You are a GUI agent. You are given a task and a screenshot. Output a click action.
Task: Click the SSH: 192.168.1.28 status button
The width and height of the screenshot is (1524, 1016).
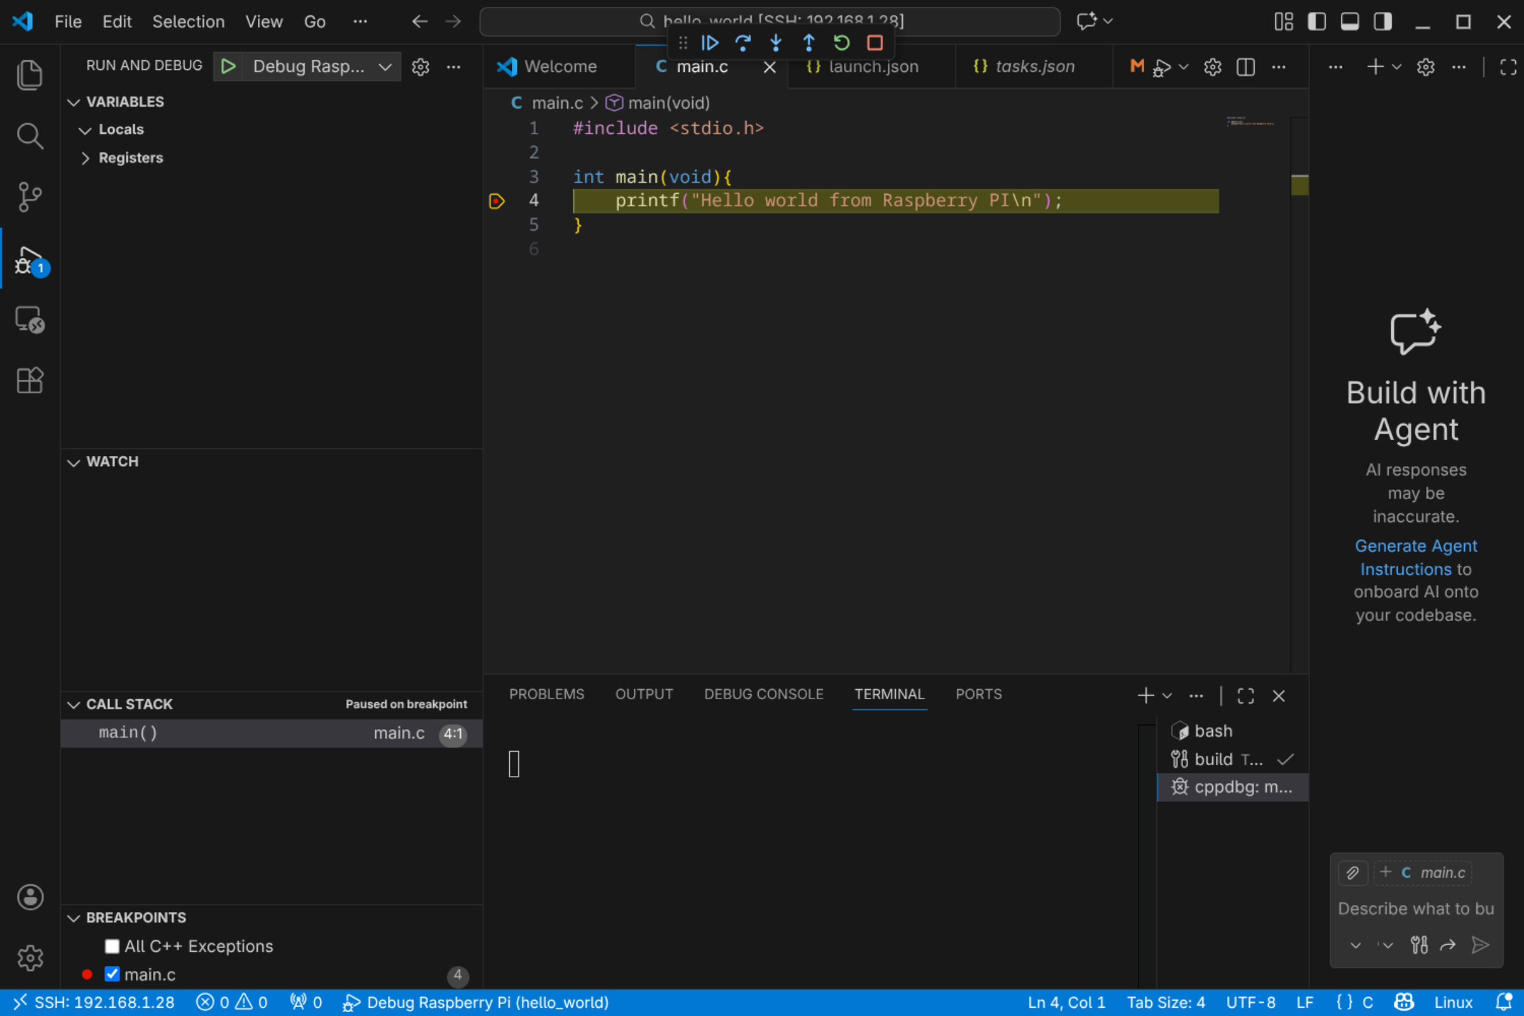[95, 1003]
